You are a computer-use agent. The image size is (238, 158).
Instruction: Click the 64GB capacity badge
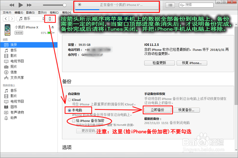point(19,33)
